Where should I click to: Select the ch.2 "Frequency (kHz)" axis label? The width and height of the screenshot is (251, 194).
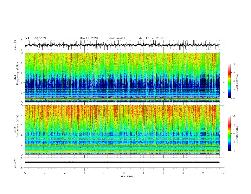(x=18, y=126)
